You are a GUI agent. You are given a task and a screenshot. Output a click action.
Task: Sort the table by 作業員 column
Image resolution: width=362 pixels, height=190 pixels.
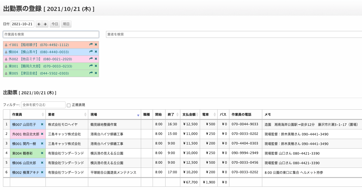tap(28, 114)
